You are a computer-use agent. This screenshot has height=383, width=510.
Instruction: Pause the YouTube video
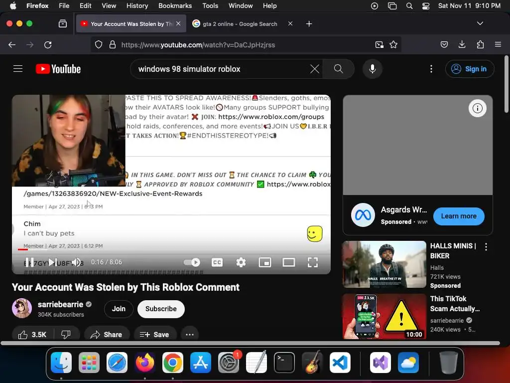(29, 262)
